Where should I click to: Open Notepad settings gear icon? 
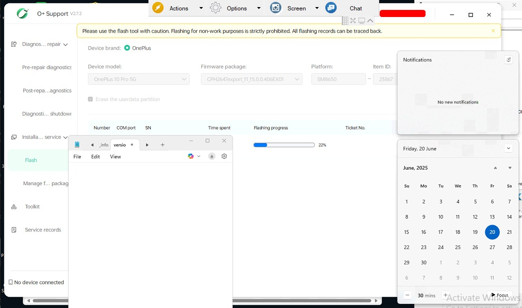[x=224, y=156]
